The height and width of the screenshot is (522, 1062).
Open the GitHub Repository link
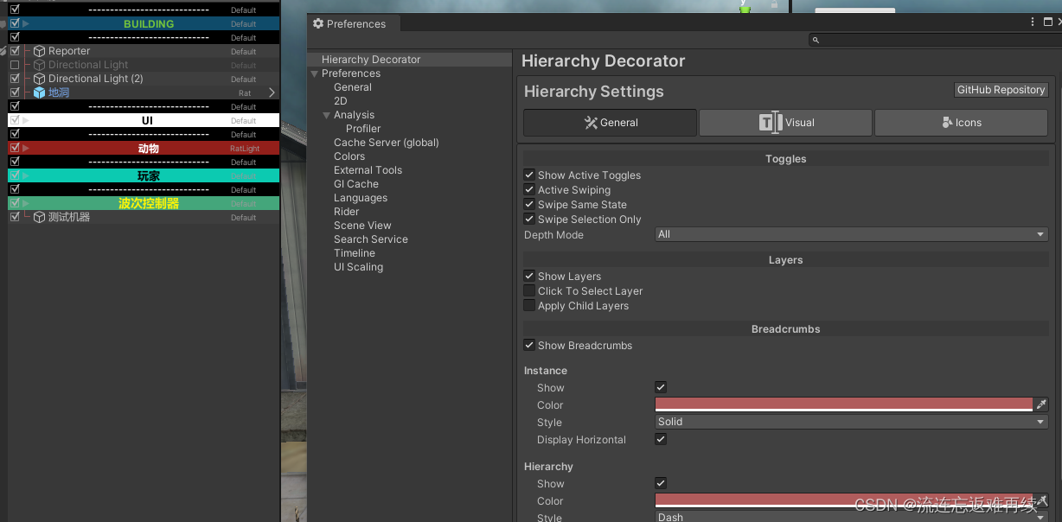point(1001,89)
